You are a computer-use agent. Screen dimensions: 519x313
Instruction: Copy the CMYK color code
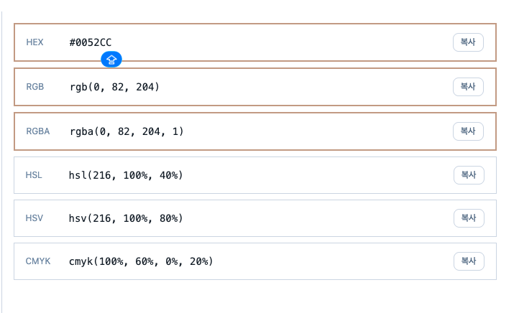click(468, 261)
